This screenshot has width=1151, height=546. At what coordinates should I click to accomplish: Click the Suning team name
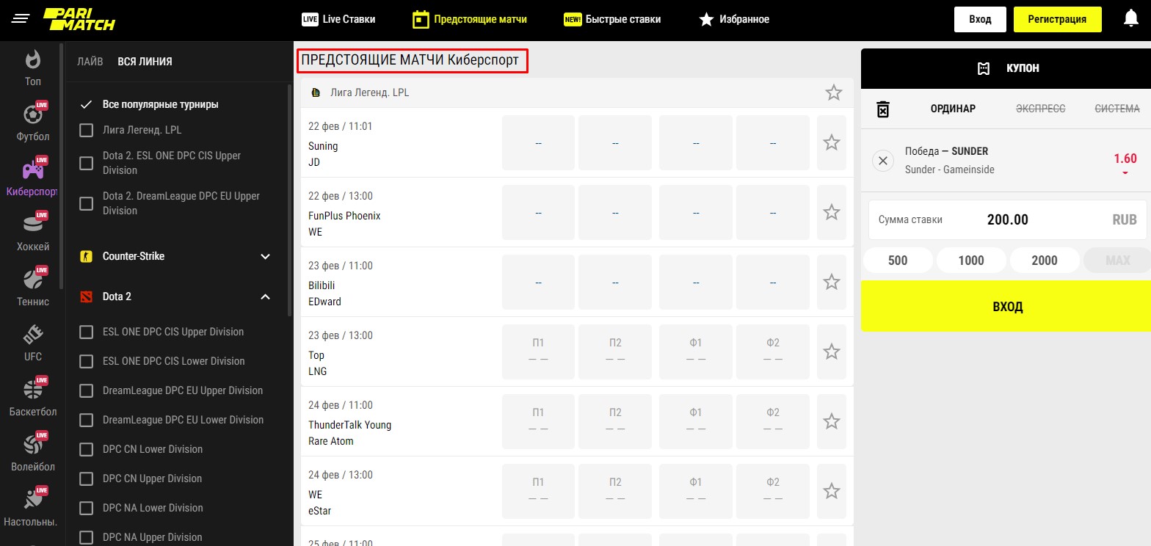click(323, 146)
